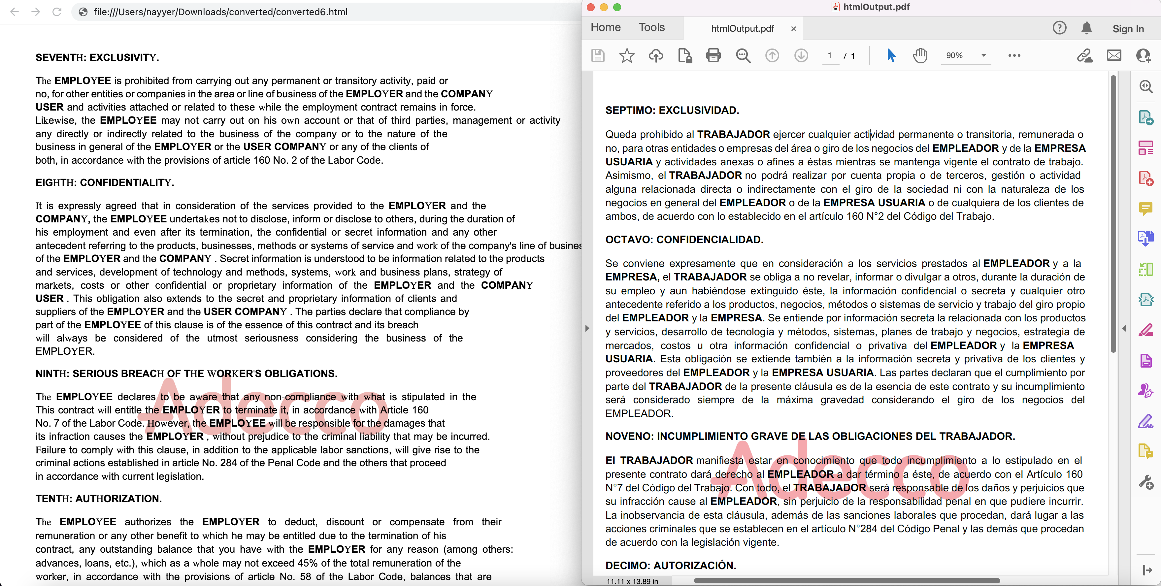Viewport: 1161px width, 586px height.
Task: Click the protect file lock icon
Action: [684, 55]
